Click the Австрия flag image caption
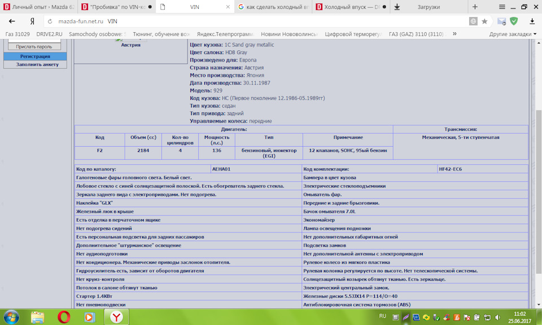Viewport: 542px width, 325px height. coord(130,45)
